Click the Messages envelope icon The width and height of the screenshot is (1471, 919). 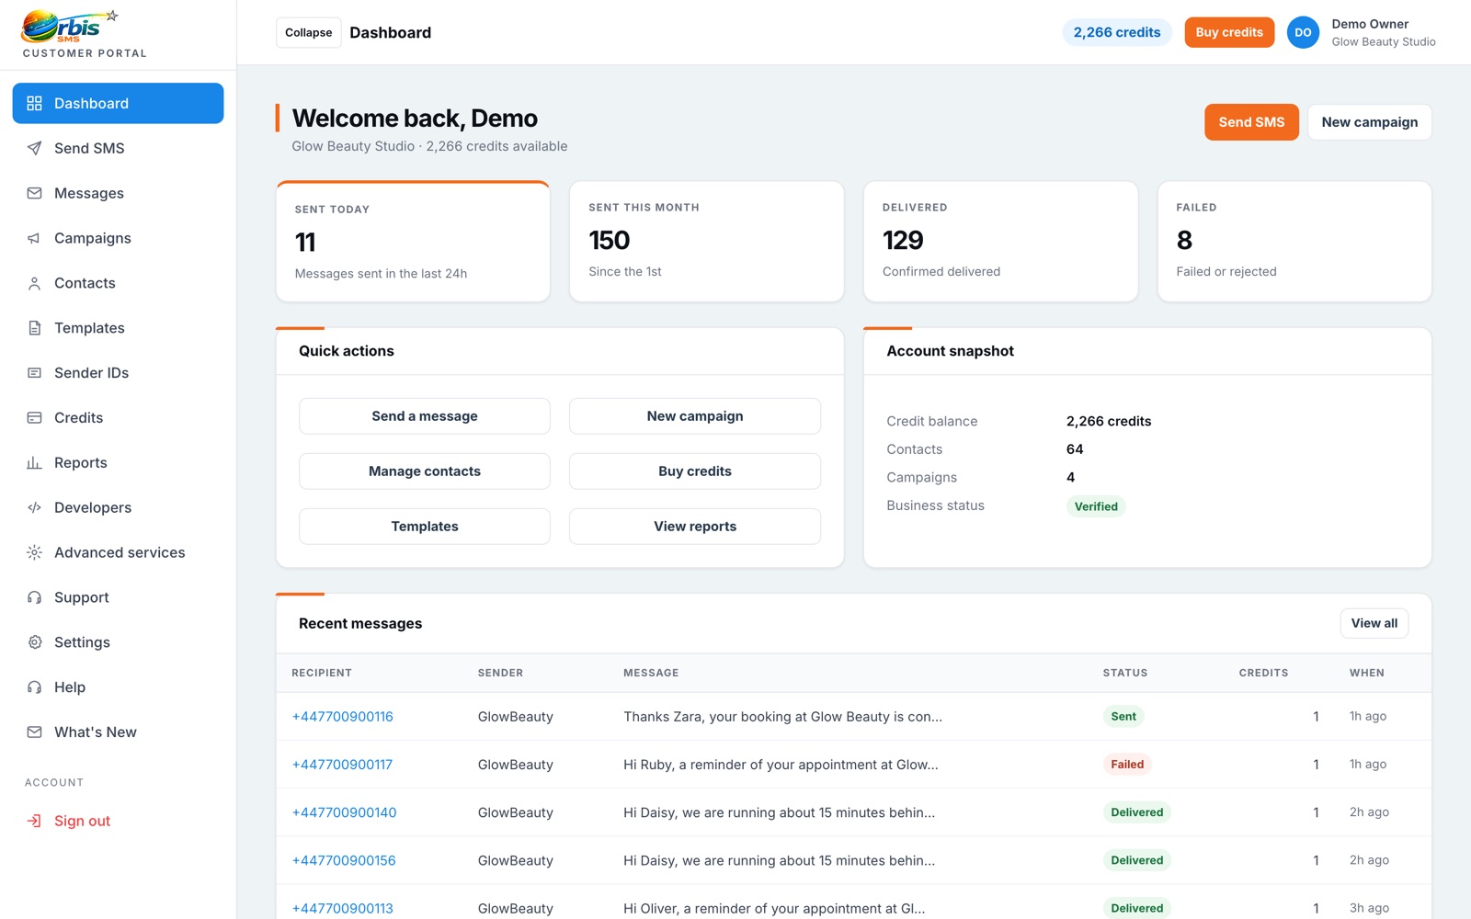[x=34, y=193]
